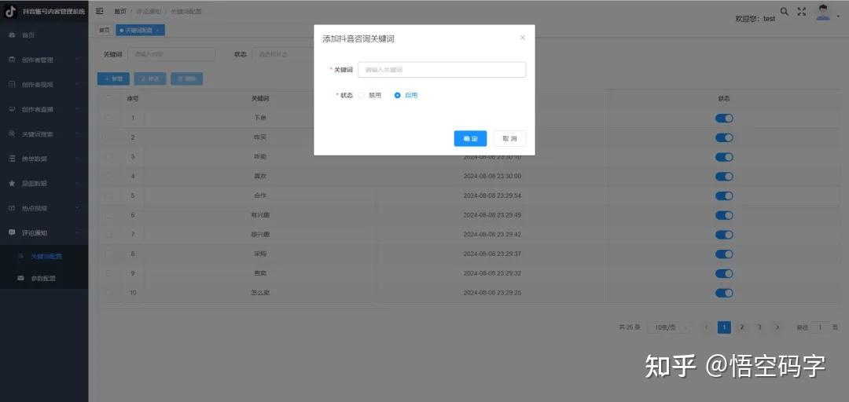Click the 关键词搜索 sidebar icon

pyautogui.click(x=12, y=133)
